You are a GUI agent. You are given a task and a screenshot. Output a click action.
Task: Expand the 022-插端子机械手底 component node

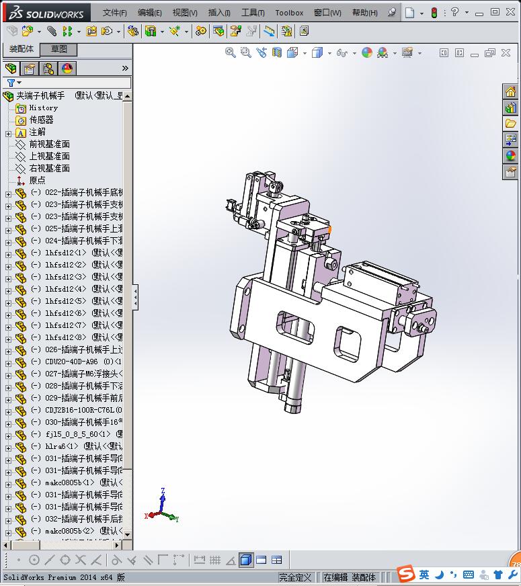click(8, 194)
